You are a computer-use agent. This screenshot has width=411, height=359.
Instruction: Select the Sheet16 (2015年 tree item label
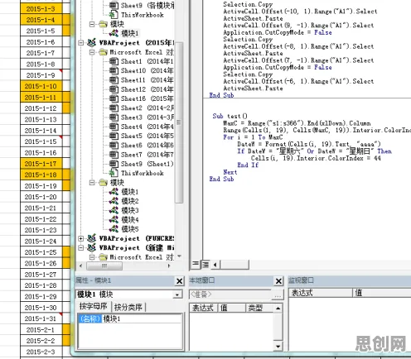147,98
